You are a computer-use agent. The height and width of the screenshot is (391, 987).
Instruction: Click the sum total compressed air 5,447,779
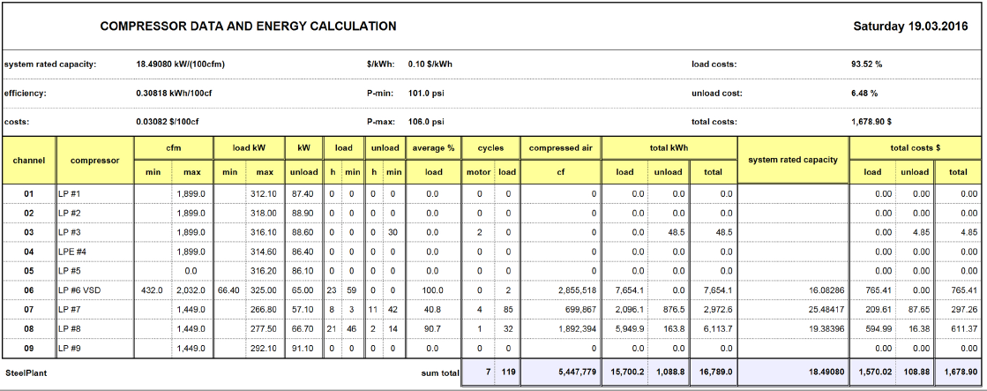pos(577,372)
